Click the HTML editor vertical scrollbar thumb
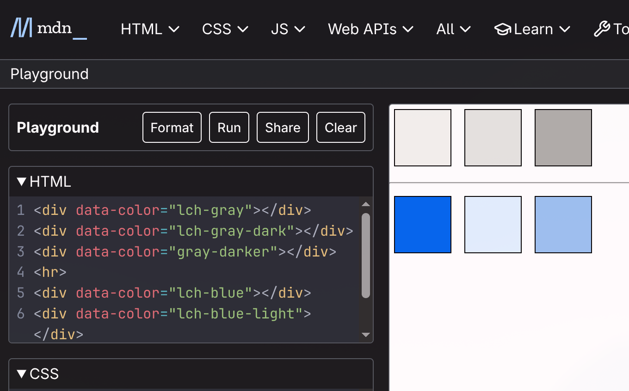 tap(366, 255)
